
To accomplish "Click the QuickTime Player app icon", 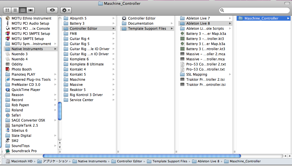I will tap(8, 90).
